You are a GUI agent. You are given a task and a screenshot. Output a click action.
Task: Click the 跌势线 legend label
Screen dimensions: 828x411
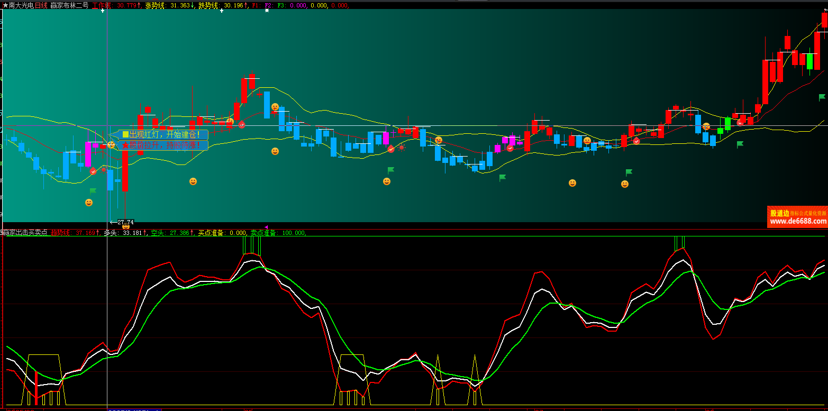(x=209, y=5)
